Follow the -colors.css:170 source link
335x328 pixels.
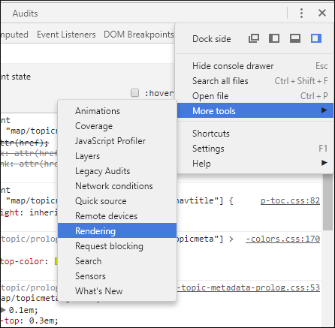[282, 239]
